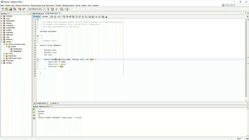Close the Person.java editor tab
This screenshot has width=249, height=140.
pyautogui.click(x=60, y=14)
